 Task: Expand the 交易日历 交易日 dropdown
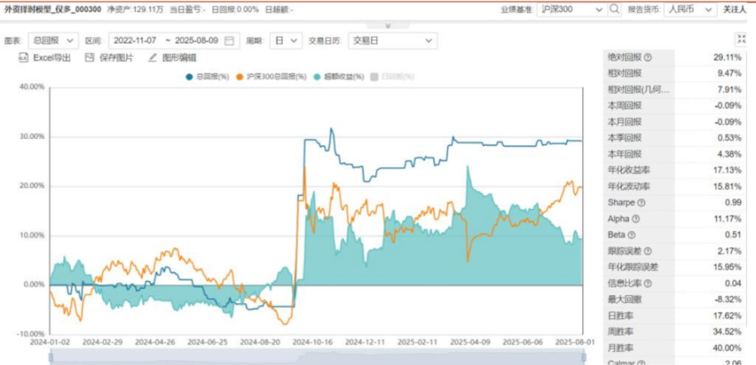coord(393,41)
